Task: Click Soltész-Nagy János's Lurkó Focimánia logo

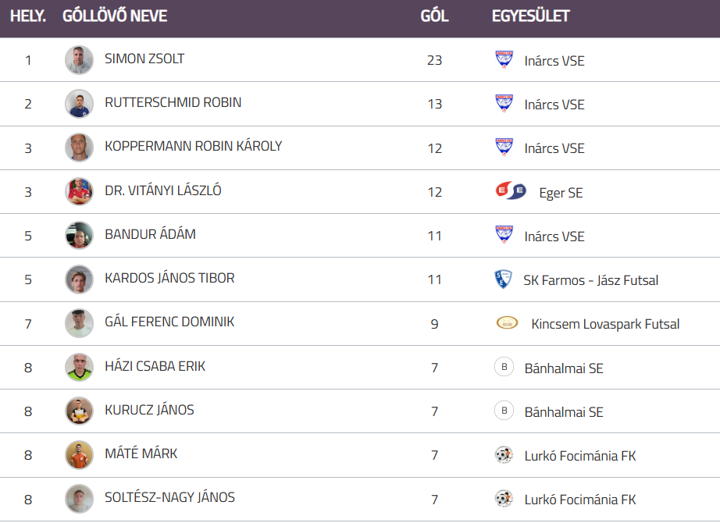Action: (504, 498)
